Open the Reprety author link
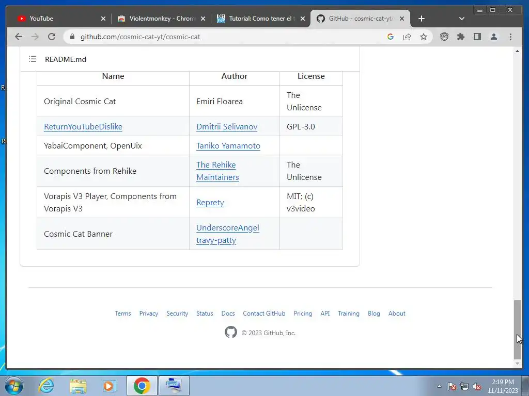This screenshot has height=396, width=529. pyautogui.click(x=210, y=203)
